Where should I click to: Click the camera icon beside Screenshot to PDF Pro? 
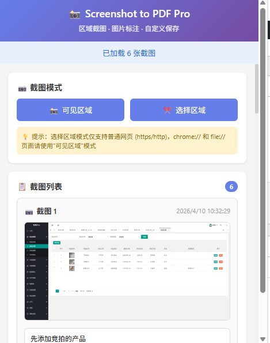click(x=75, y=14)
